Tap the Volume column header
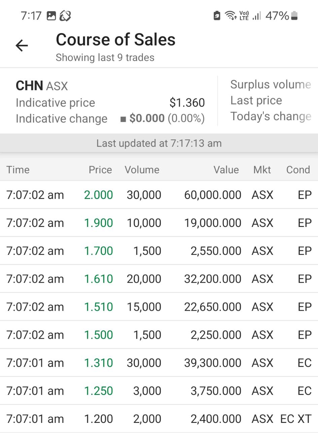This screenshot has height=433, width=318. click(142, 170)
